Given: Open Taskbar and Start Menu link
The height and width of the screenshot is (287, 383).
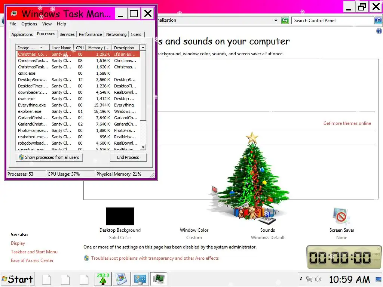Looking at the screenshot, I should pos(34,252).
